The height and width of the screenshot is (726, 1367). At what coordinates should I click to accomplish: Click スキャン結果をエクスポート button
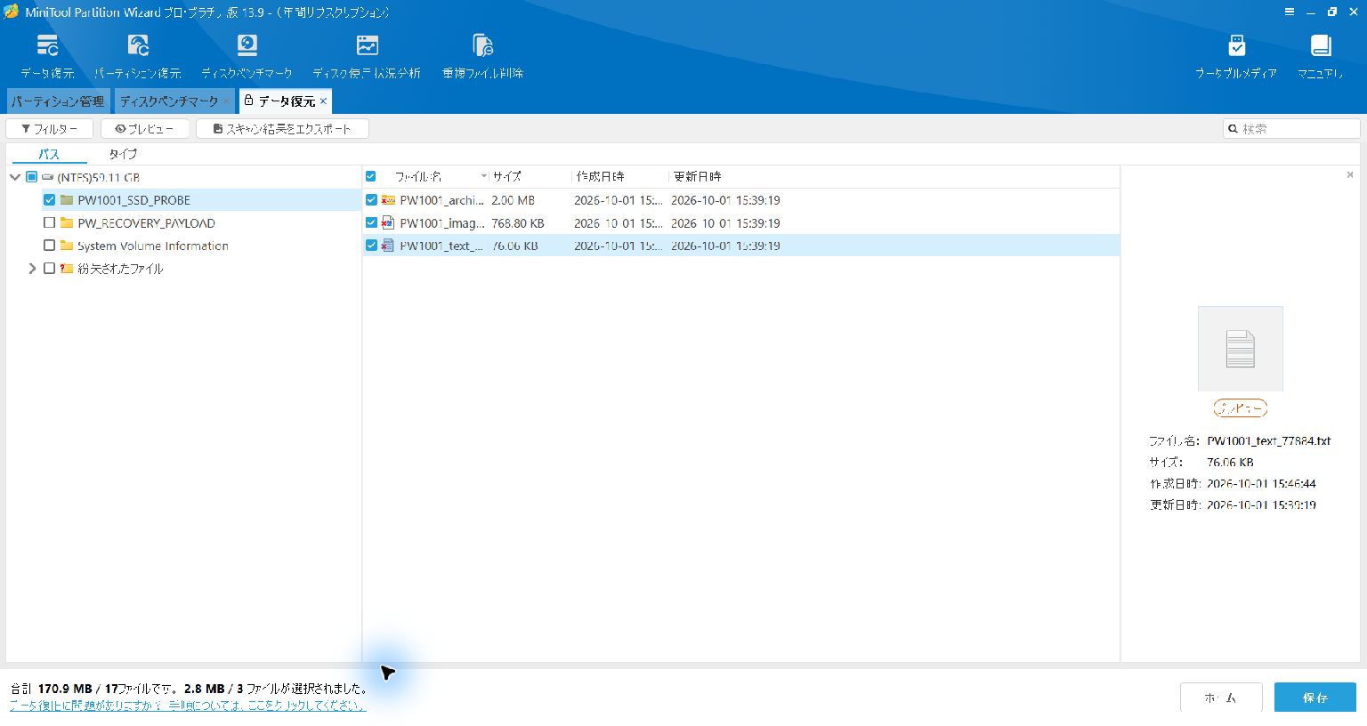coord(282,129)
